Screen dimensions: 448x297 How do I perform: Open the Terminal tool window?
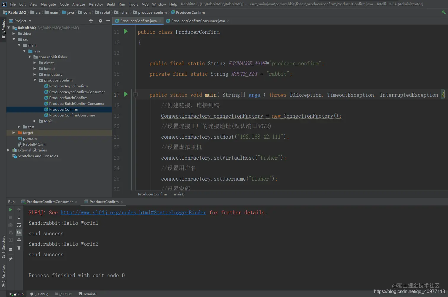[x=88, y=294]
